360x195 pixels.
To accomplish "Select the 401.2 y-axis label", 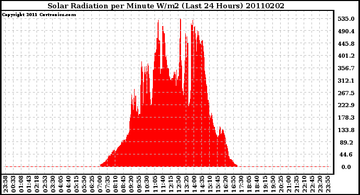I will point(346,56).
